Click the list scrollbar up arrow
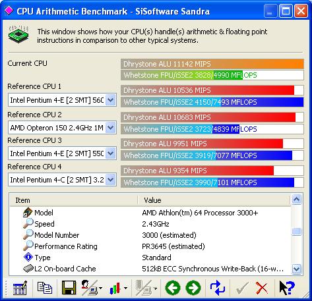The image size is (312, 301). [296, 200]
